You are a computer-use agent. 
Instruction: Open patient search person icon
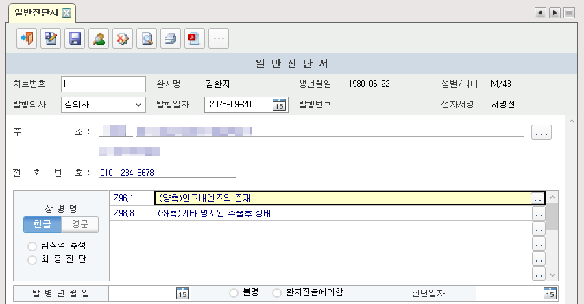tap(99, 39)
